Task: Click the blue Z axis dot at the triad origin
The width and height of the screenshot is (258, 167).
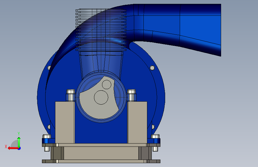Action: point(19,148)
